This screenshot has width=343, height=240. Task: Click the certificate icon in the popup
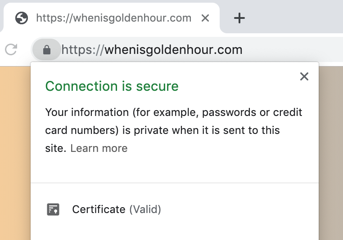point(53,209)
